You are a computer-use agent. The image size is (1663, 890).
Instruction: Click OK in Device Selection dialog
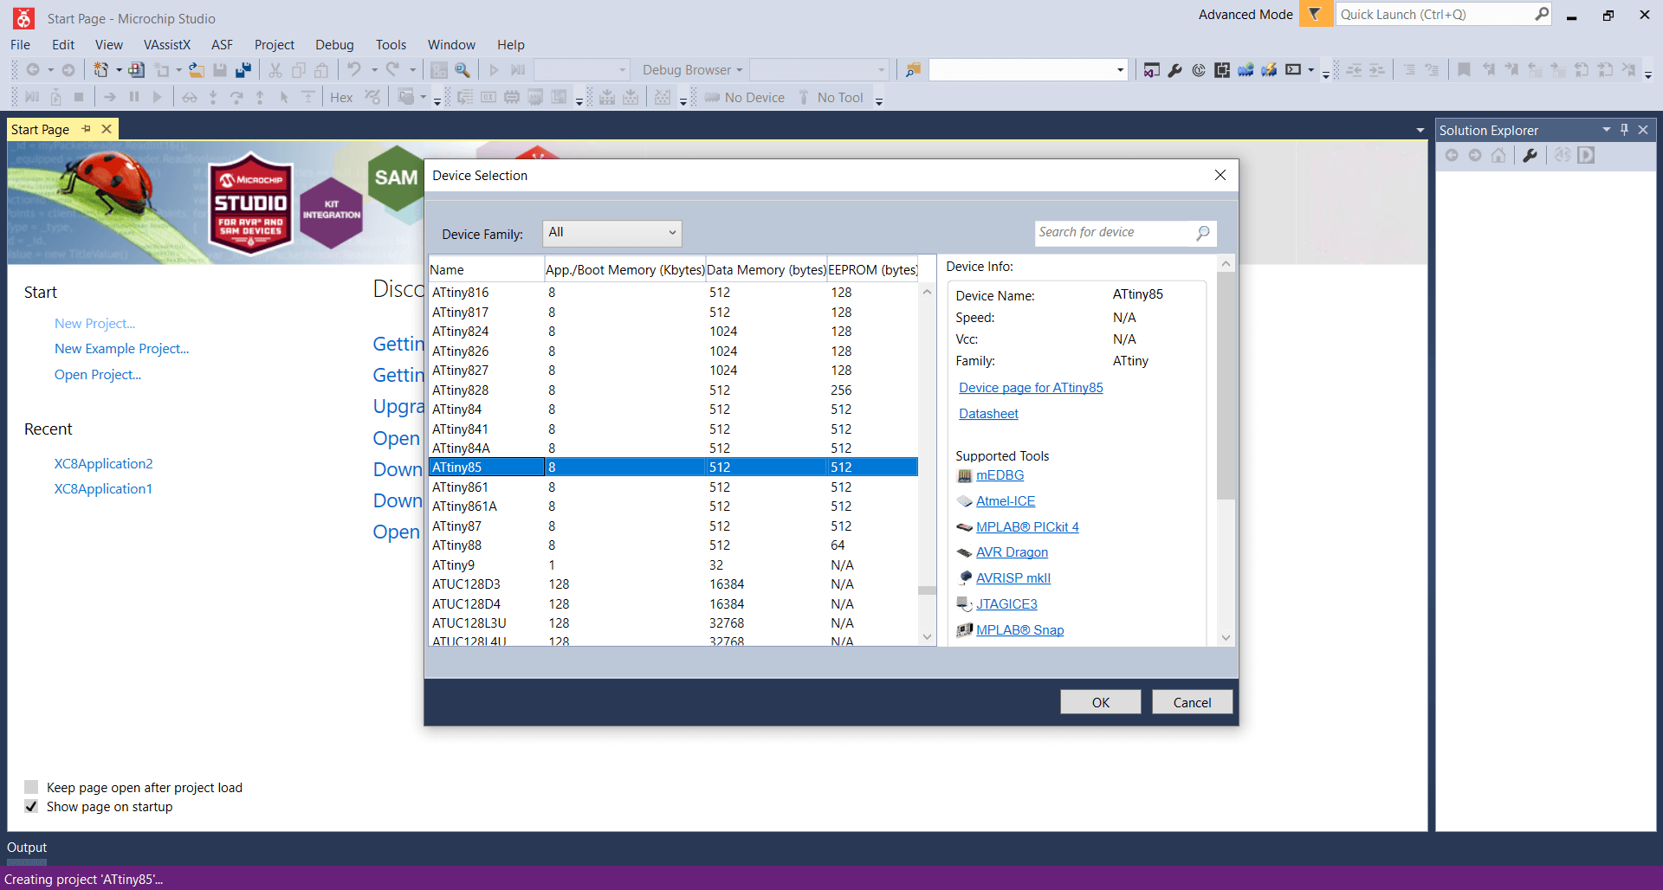1101,702
